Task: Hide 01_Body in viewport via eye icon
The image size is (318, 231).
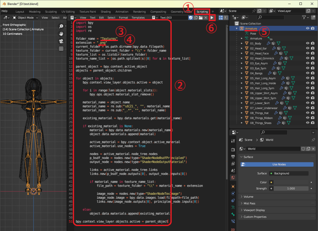Action: tap(308, 43)
